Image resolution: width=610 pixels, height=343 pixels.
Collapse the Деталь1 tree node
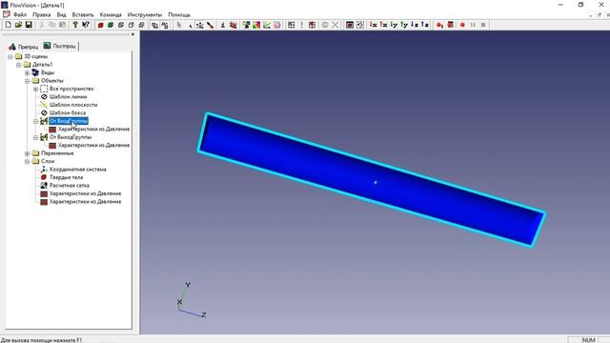coord(19,65)
